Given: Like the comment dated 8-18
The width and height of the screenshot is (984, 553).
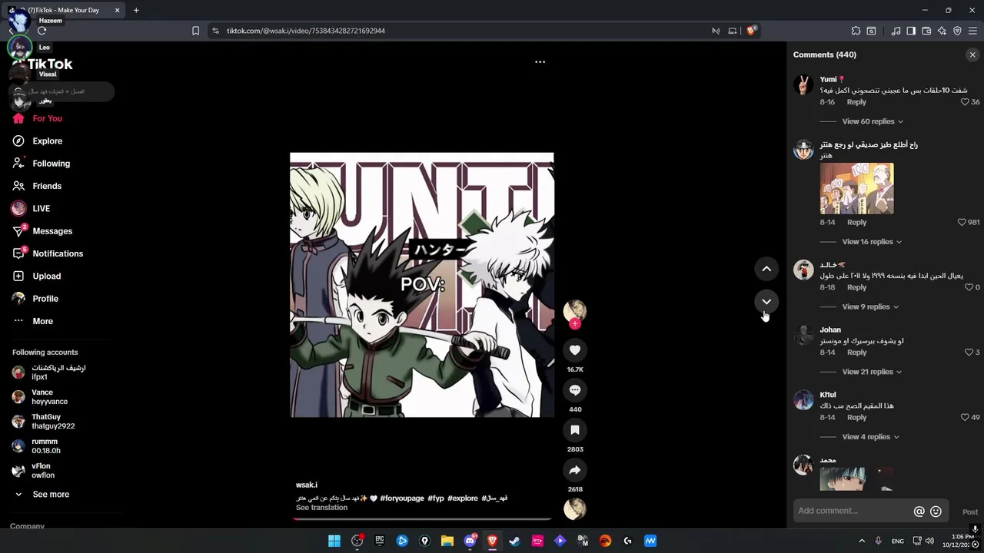Looking at the screenshot, I should (969, 287).
